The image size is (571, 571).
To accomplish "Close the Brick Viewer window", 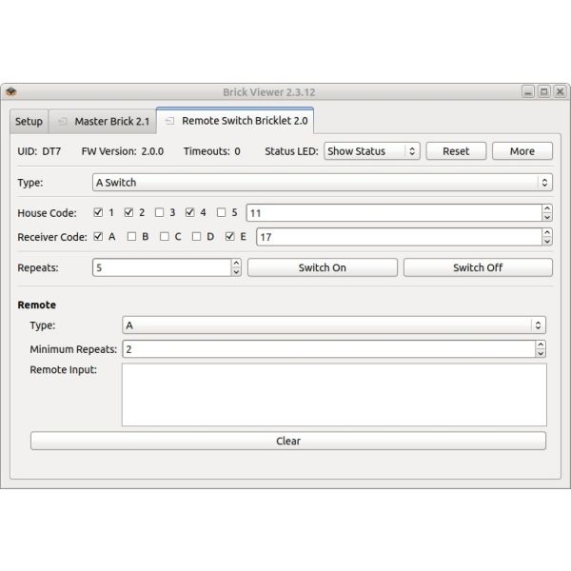I will pos(561,91).
